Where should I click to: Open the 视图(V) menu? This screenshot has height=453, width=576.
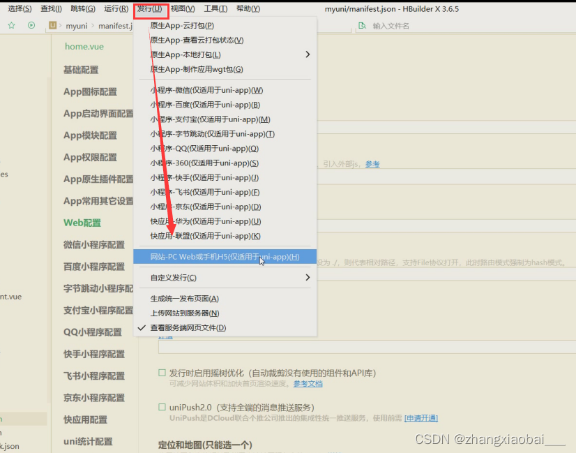[183, 9]
